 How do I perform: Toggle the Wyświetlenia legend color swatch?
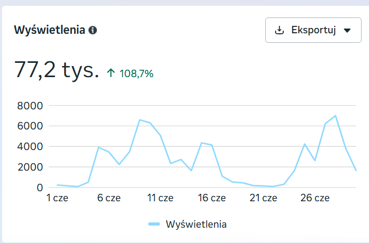[154, 224]
